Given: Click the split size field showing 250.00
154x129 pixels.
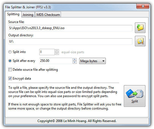Looking at the screenshot, I should click(56, 61).
